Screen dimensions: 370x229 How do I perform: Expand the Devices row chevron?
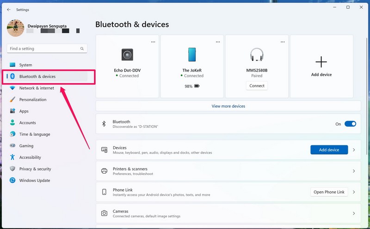click(354, 150)
